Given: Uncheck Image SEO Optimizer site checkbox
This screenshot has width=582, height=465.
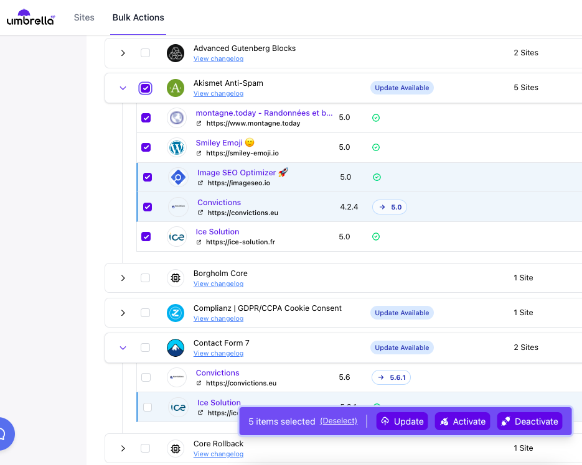Looking at the screenshot, I should click(x=148, y=177).
